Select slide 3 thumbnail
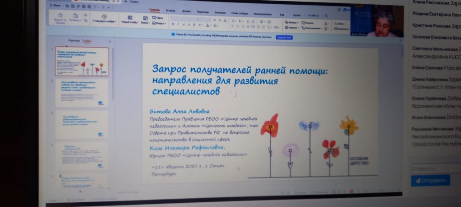This screenshot has width=461, height=207. point(82,125)
